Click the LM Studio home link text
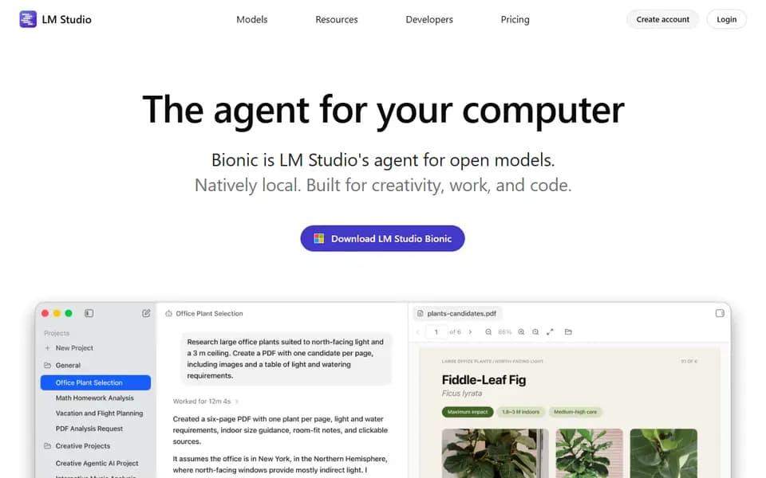 pos(66,19)
